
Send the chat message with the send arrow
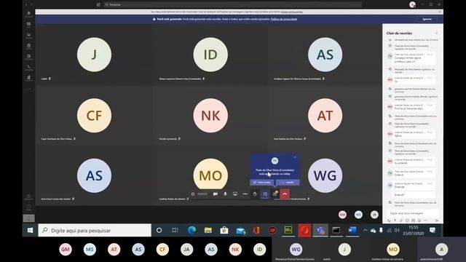coord(437,221)
